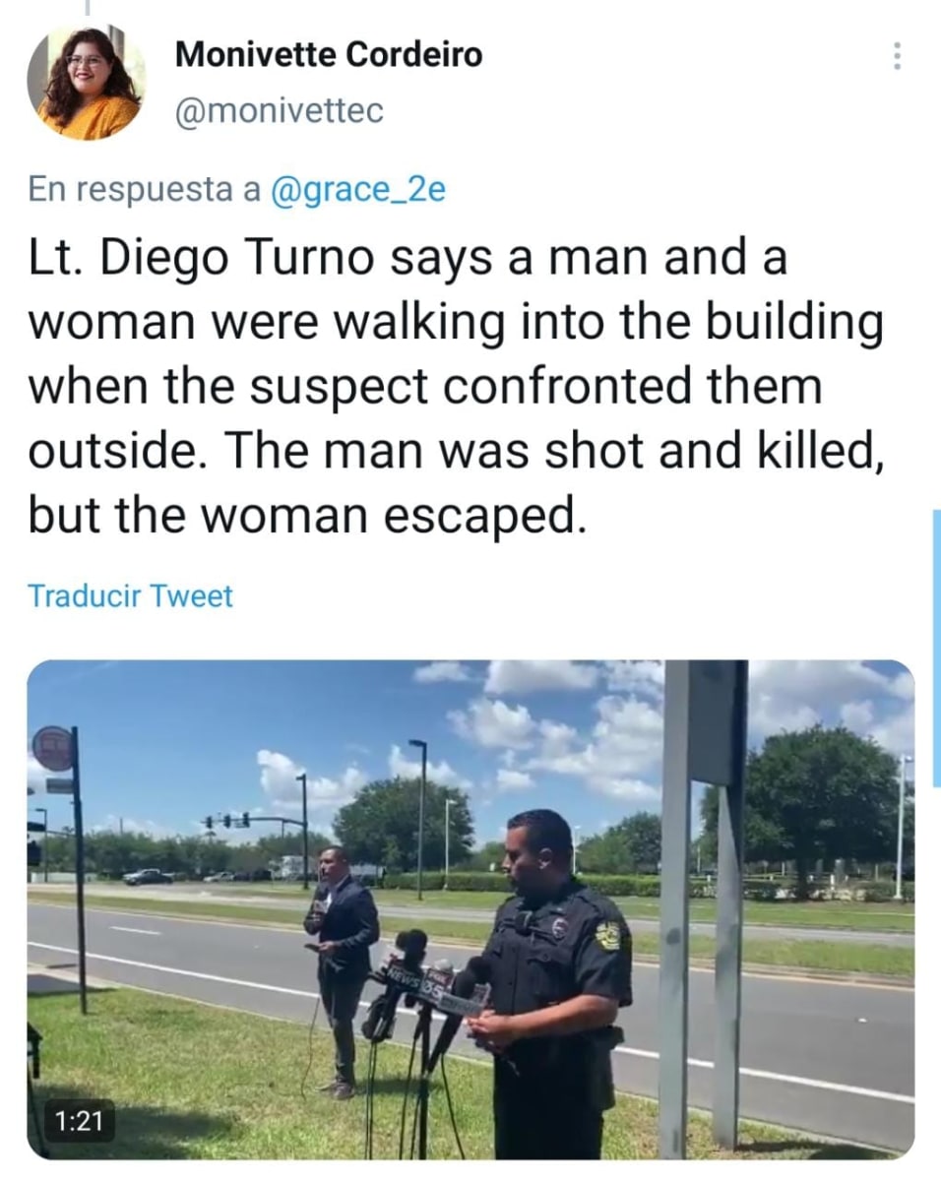
Task: Click the round red sign in video
Action: [x=54, y=748]
